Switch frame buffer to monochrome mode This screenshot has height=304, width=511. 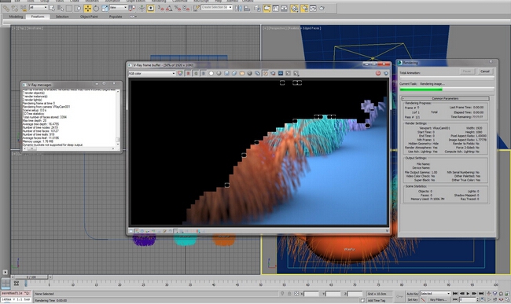(x=219, y=73)
